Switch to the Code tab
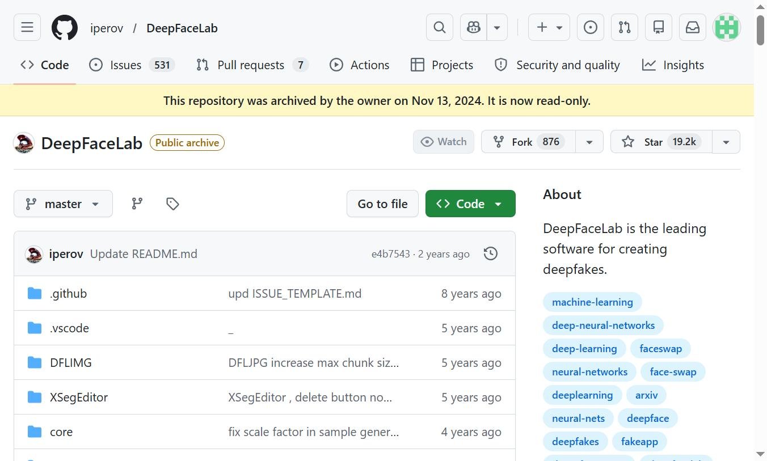 (x=45, y=65)
